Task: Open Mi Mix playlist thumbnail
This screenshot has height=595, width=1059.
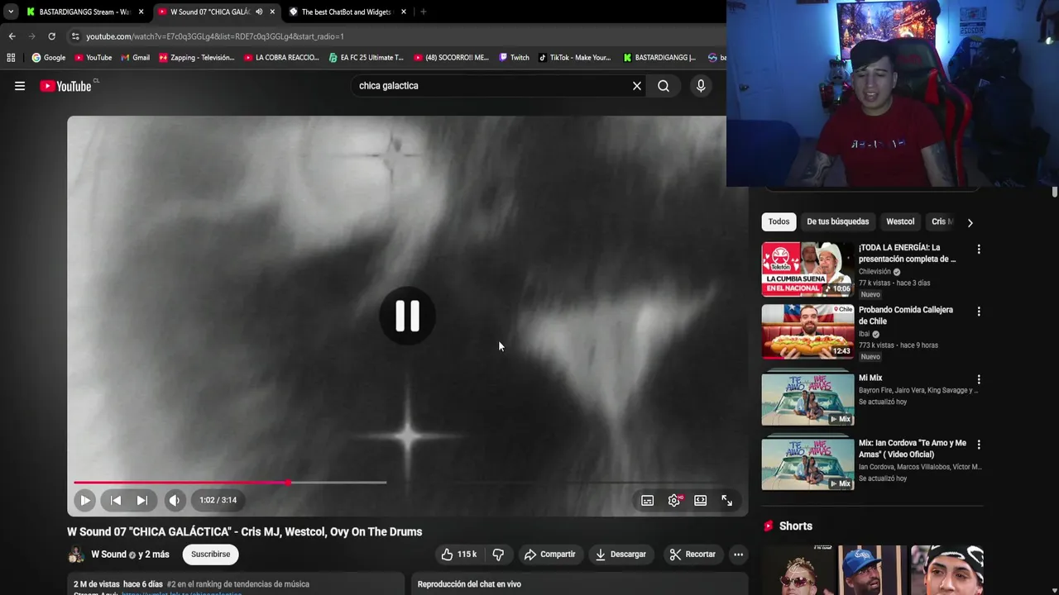Action: [807, 399]
